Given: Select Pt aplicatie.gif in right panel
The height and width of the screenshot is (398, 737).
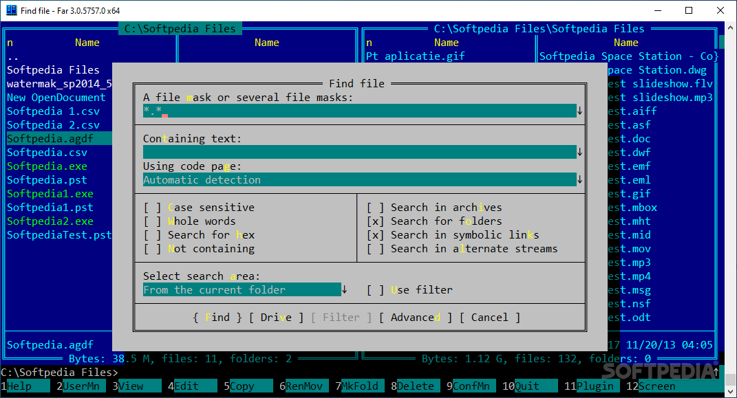Looking at the screenshot, I should (x=416, y=56).
